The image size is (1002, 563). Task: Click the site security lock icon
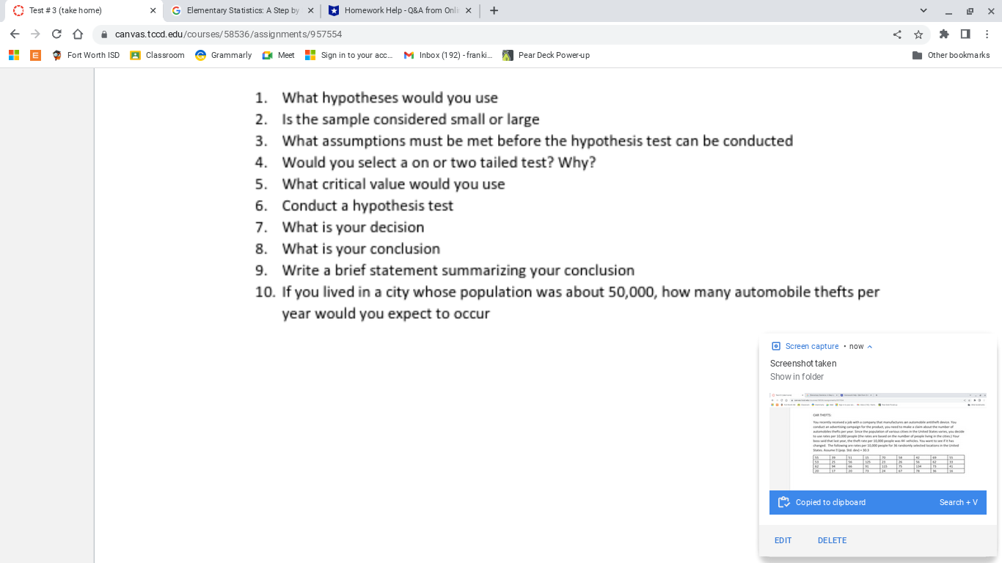point(103,34)
